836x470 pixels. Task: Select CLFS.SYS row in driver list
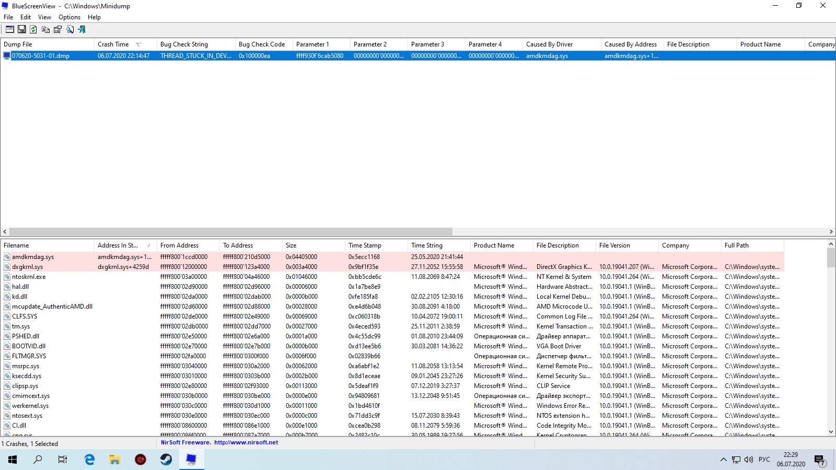tap(392, 316)
